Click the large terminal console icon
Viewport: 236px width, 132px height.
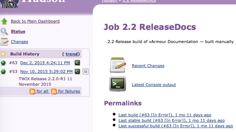pos(118,84)
